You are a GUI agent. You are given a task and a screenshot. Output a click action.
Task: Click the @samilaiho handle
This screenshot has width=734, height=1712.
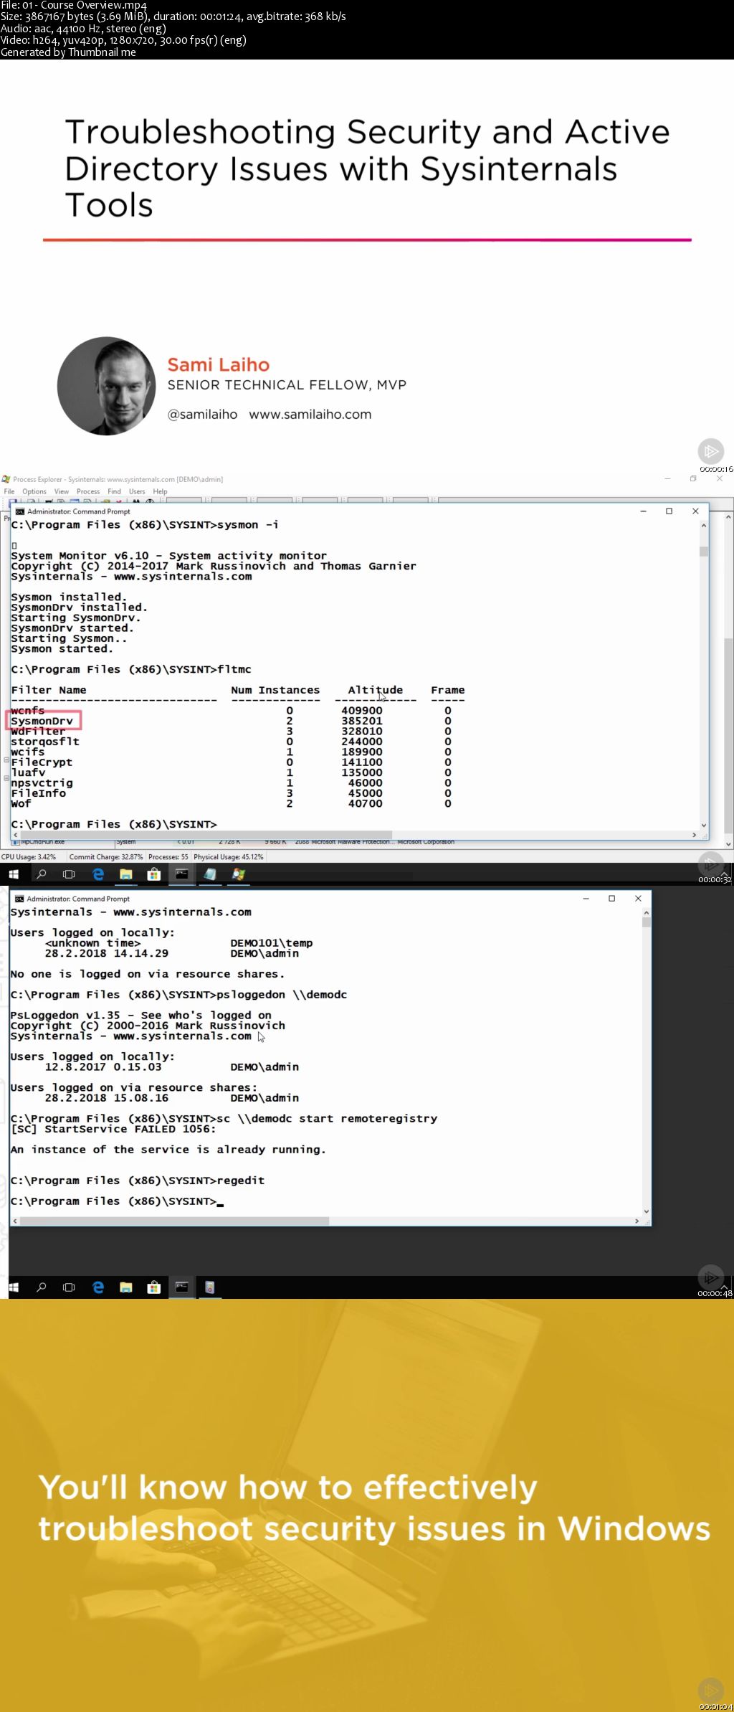tap(202, 415)
